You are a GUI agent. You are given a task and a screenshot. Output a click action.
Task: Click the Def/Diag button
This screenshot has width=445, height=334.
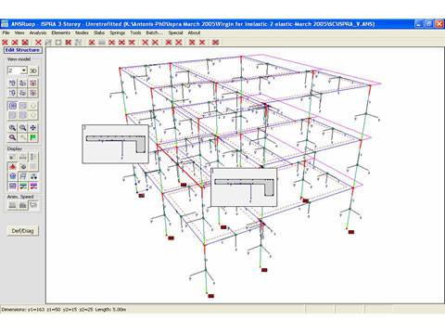coord(22,231)
